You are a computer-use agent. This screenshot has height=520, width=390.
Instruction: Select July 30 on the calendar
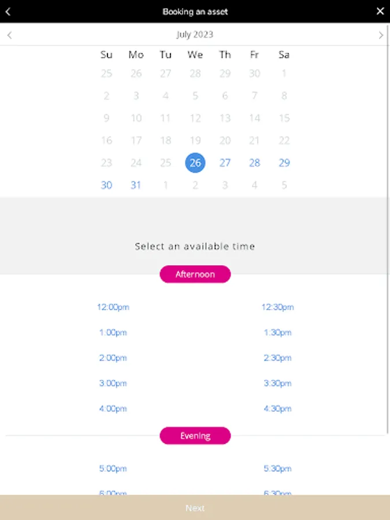106,185
